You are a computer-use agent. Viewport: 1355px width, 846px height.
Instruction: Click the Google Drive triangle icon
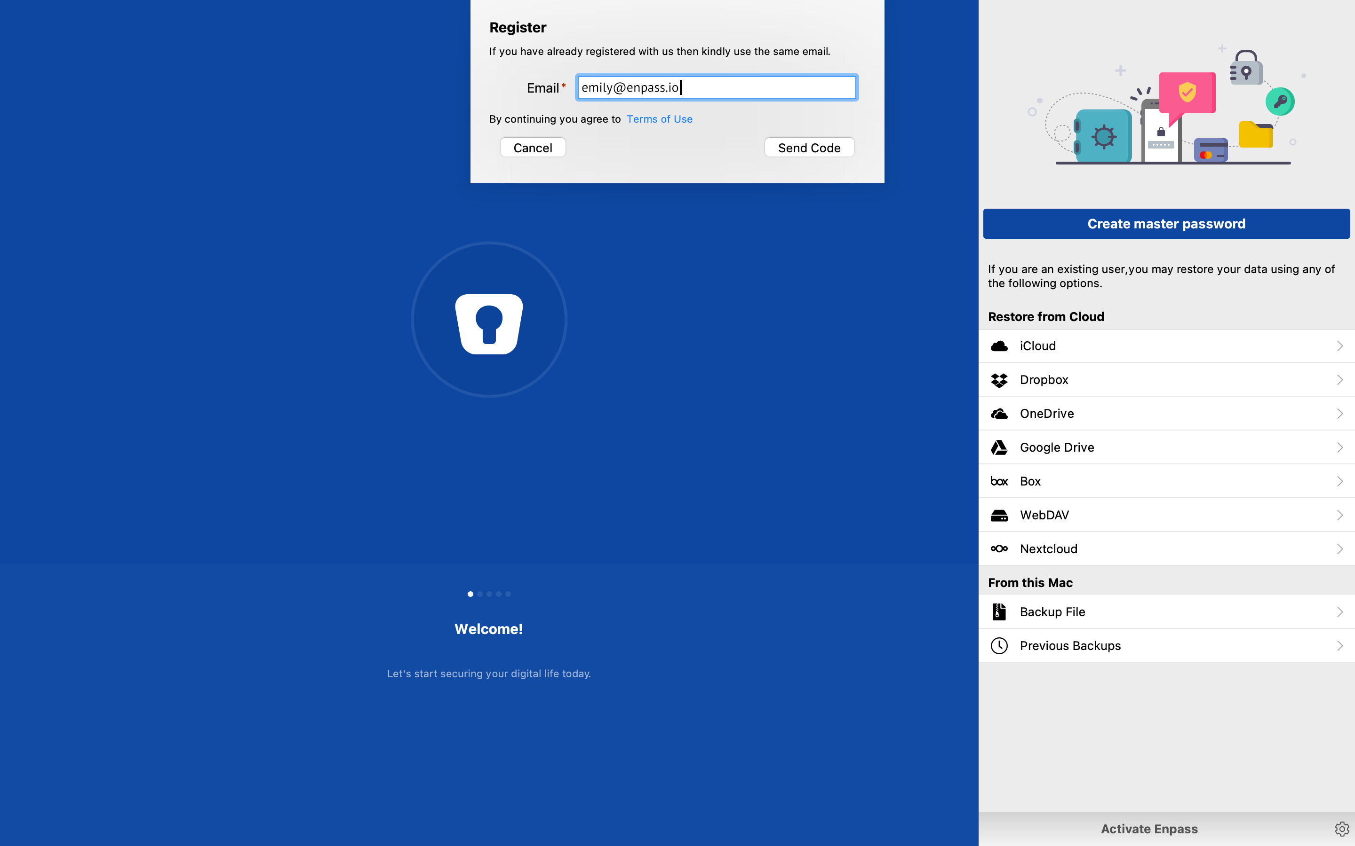pyautogui.click(x=999, y=447)
